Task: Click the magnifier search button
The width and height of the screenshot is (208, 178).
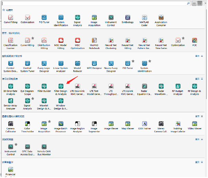Action: click(x=188, y=3)
